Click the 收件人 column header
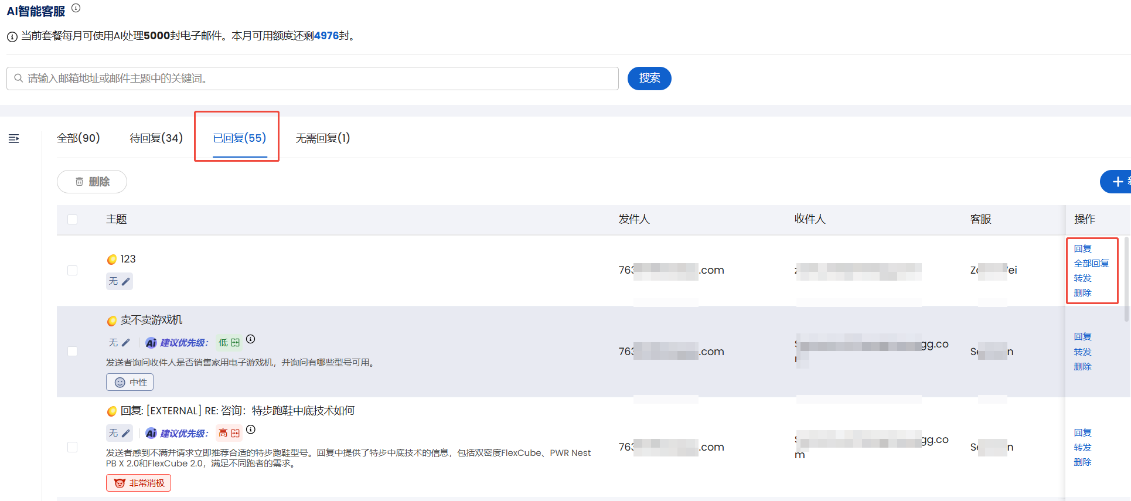The height and width of the screenshot is (501, 1131). (810, 219)
